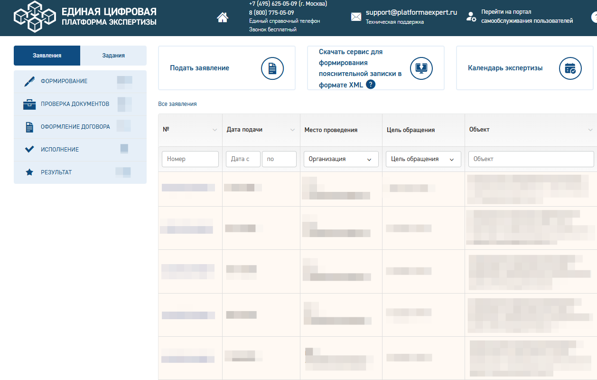The image size is (597, 380).
Task: Click the envelope email support icon
Action: pos(356,17)
